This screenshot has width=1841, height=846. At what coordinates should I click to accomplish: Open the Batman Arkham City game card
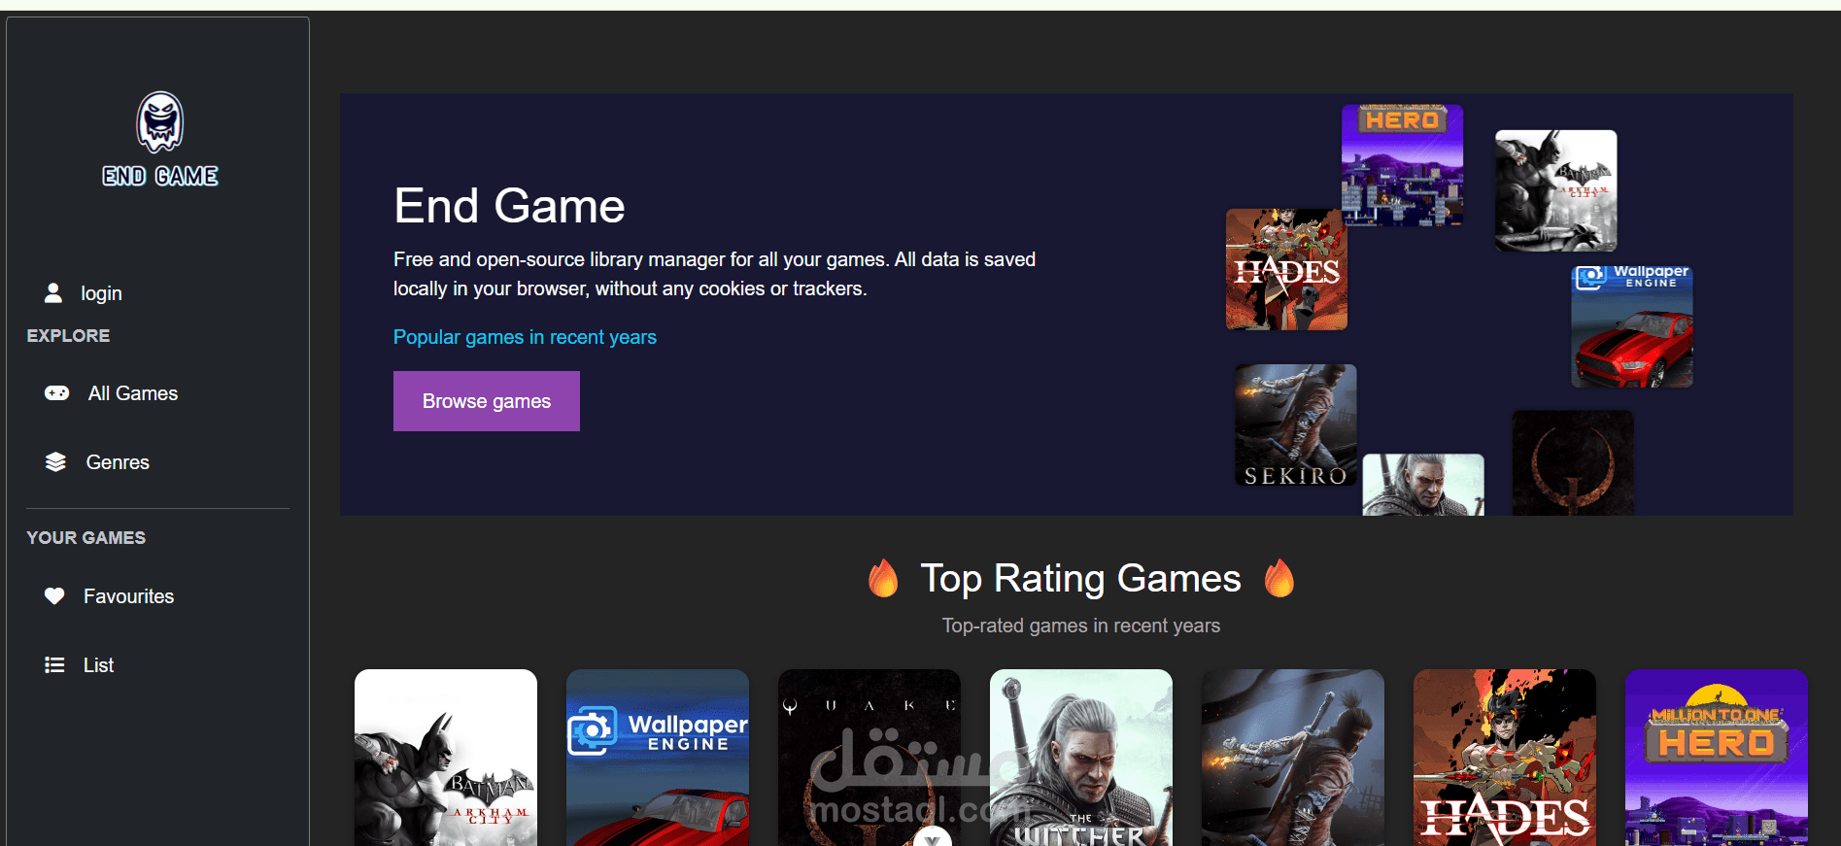pyautogui.click(x=446, y=758)
